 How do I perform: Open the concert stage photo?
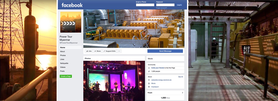click(x=114, y=81)
